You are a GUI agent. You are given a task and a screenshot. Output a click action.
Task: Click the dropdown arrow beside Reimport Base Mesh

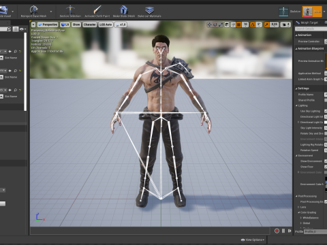tap(51, 12)
